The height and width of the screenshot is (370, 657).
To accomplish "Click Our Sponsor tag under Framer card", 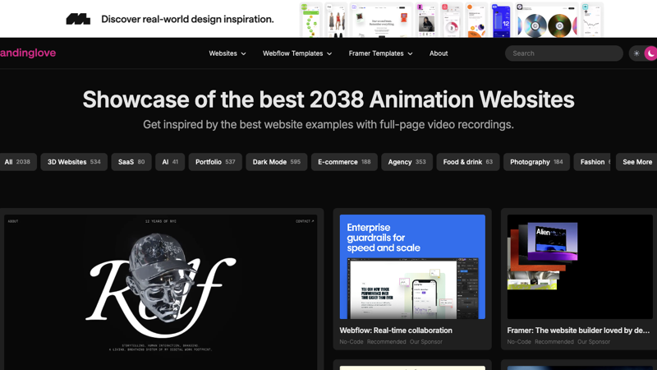I will tap(593, 342).
